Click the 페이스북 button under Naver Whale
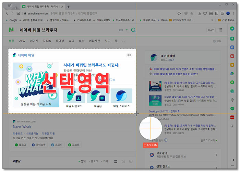Viewport: 240px width, 172px height. point(38,145)
